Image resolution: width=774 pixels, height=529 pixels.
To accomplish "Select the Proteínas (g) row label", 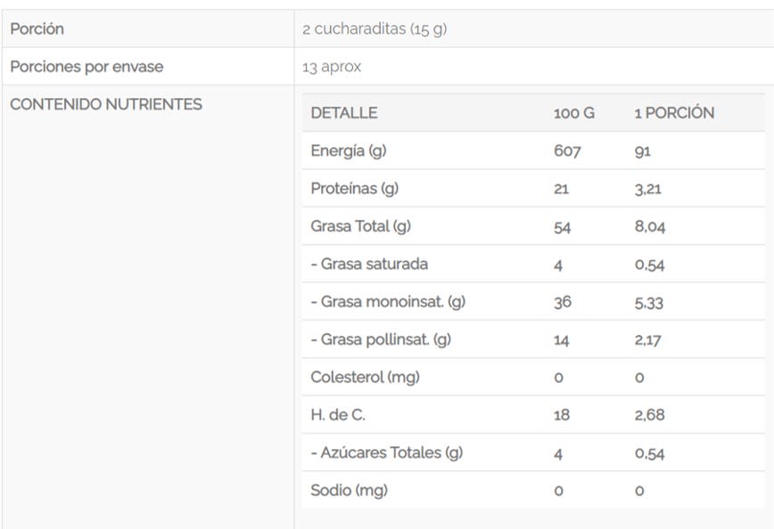I will click(x=353, y=189).
